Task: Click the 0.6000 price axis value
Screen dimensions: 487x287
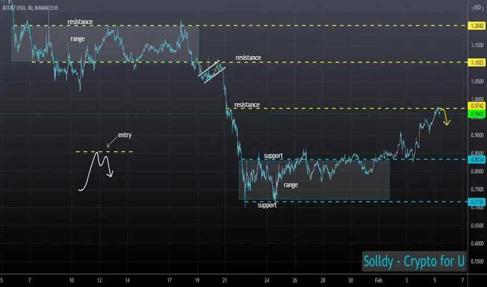Action: (477, 244)
